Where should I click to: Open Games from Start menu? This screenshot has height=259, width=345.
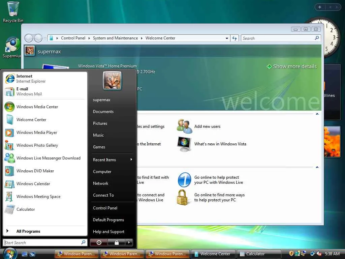point(112,147)
